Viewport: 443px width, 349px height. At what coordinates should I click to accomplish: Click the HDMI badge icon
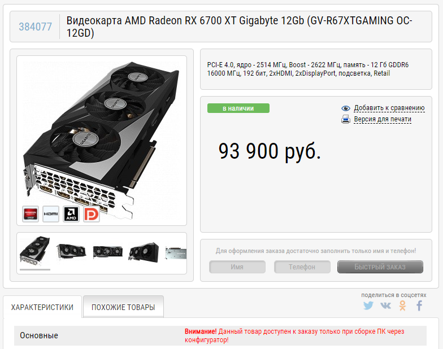coord(51,213)
